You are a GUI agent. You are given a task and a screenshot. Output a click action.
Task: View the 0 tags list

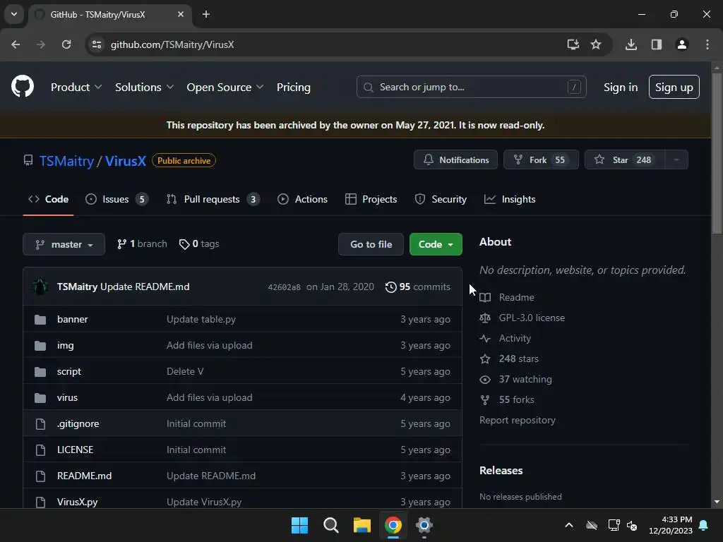pos(199,243)
